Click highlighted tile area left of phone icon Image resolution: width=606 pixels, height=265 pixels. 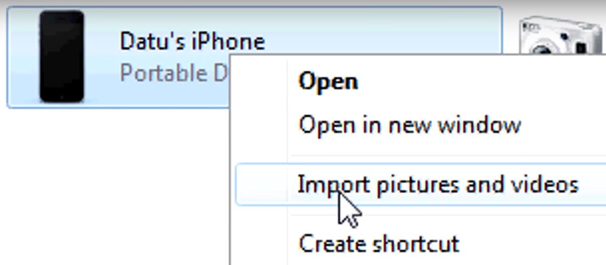pos(23,56)
